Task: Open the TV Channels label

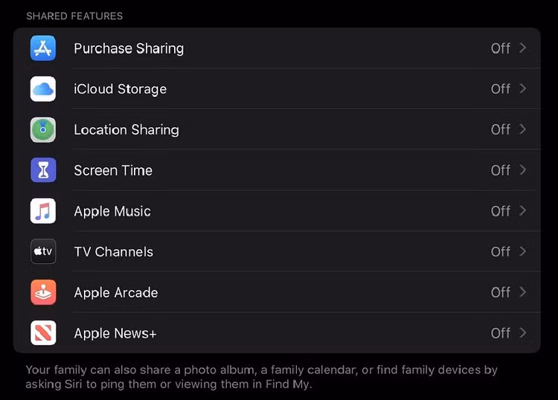Action: point(113,251)
